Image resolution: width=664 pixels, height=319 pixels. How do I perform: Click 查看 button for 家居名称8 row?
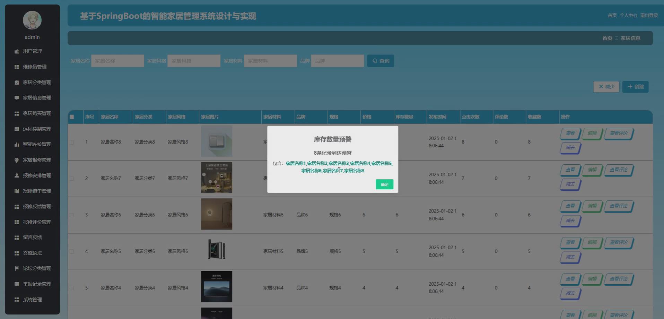[x=570, y=133]
